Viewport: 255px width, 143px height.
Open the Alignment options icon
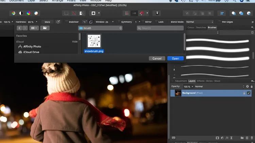222,13
